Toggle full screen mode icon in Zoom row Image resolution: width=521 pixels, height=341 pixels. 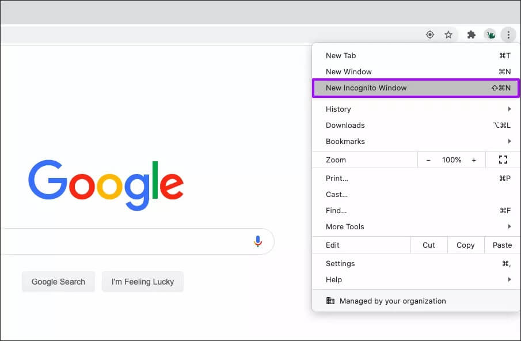[x=503, y=160]
